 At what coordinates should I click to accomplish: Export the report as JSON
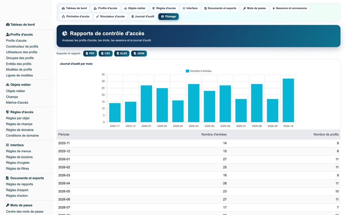tap(139, 54)
